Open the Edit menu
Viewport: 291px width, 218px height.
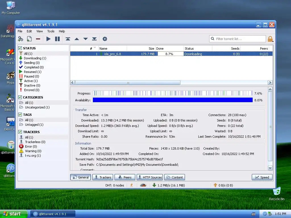29,31
